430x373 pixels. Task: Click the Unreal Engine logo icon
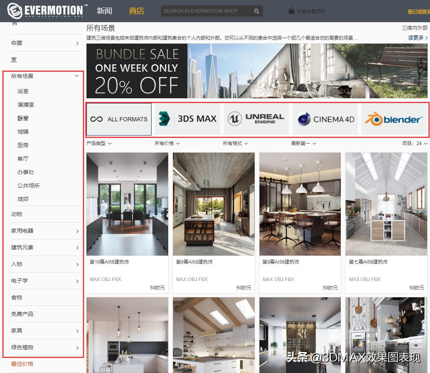tap(234, 119)
